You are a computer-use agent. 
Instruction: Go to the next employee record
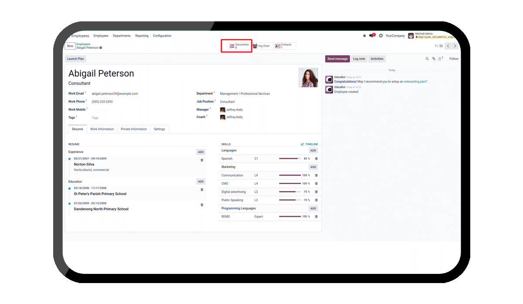click(x=455, y=46)
